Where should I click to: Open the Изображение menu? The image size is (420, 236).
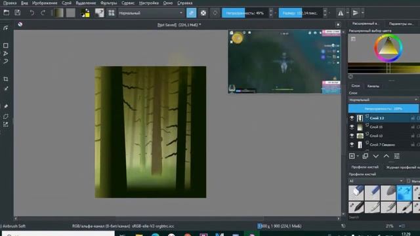click(x=45, y=3)
